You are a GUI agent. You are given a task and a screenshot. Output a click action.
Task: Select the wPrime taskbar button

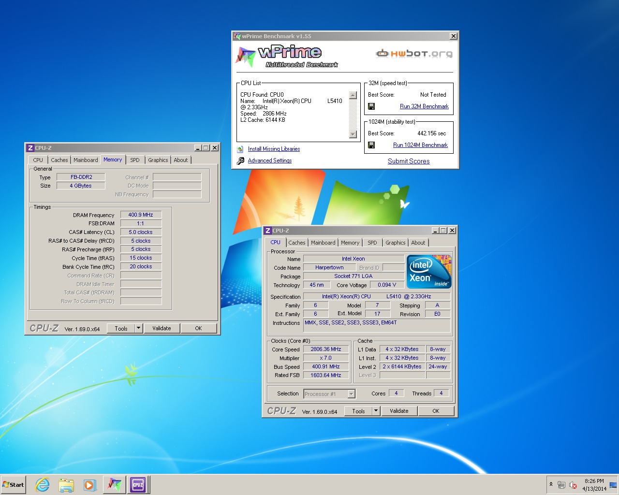(x=114, y=484)
